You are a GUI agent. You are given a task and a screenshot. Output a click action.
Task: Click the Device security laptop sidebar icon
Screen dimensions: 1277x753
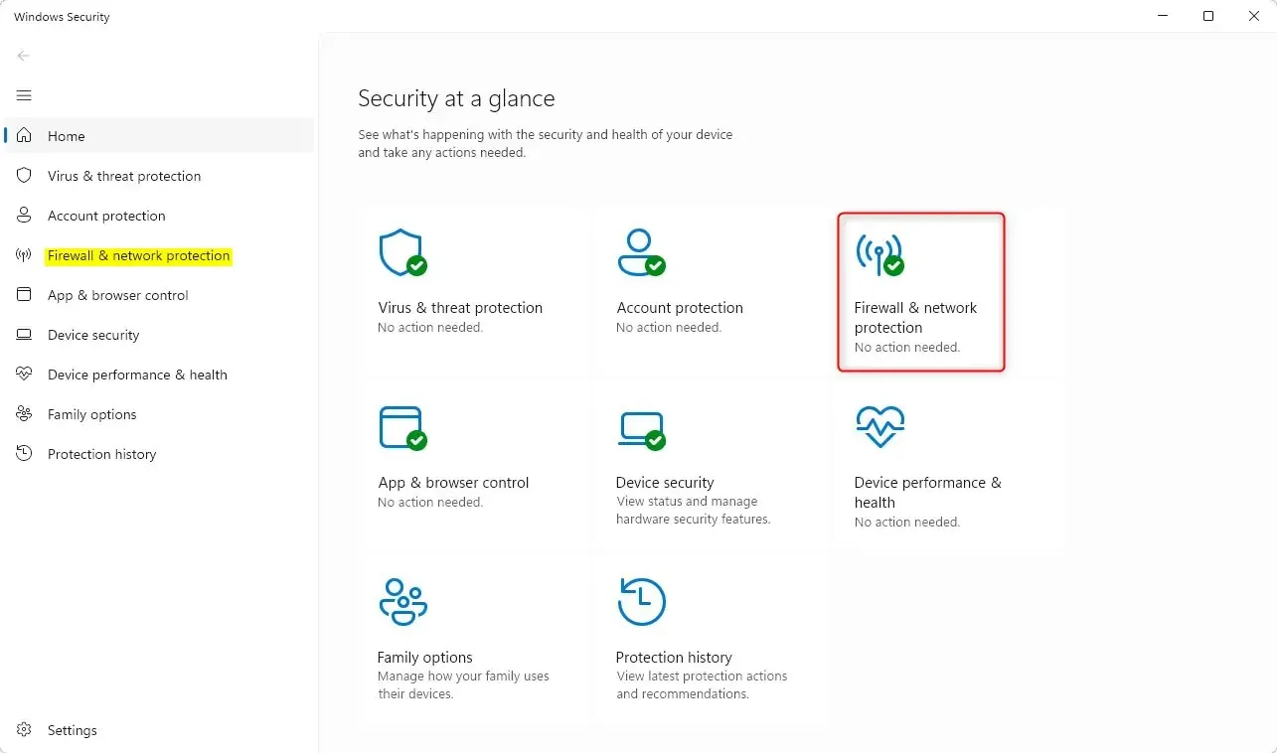tap(24, 335)
